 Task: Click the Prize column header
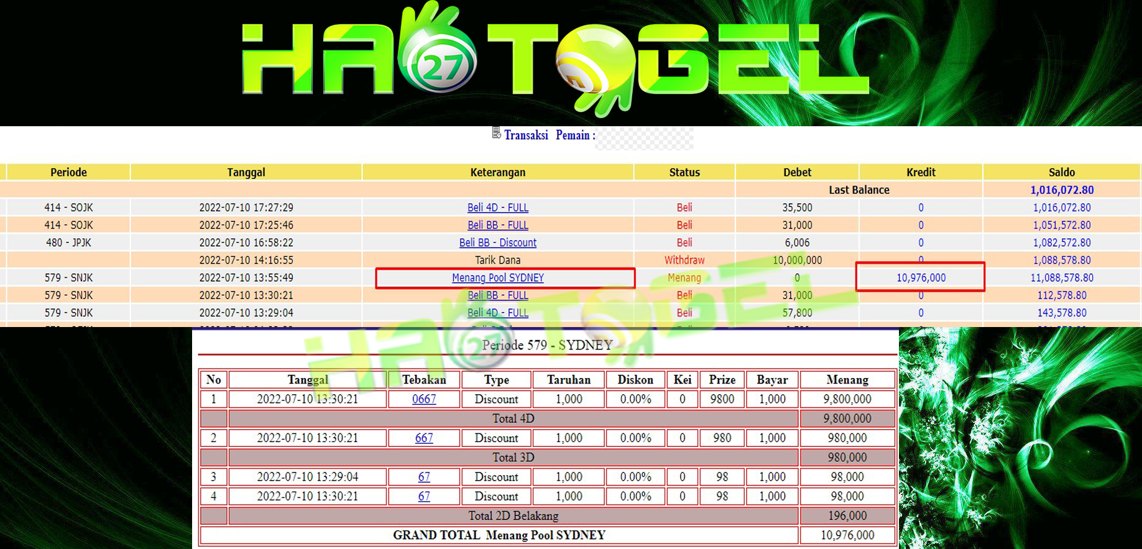coord(722,380)
